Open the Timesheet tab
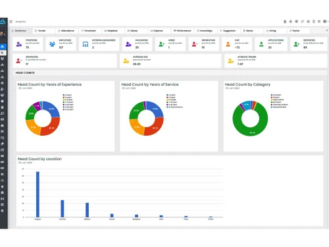Image resolution: width=329 pixels, height=247 pixels. pyautogui.click(x=89, y=30)
